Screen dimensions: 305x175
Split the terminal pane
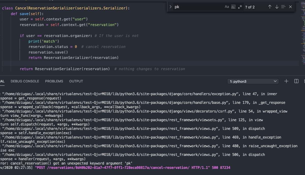click(x=296, y=81)
